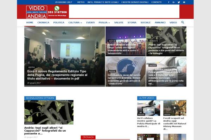211x140 pixels.
Task: Open the Annunci menu item
Action: 160,22
